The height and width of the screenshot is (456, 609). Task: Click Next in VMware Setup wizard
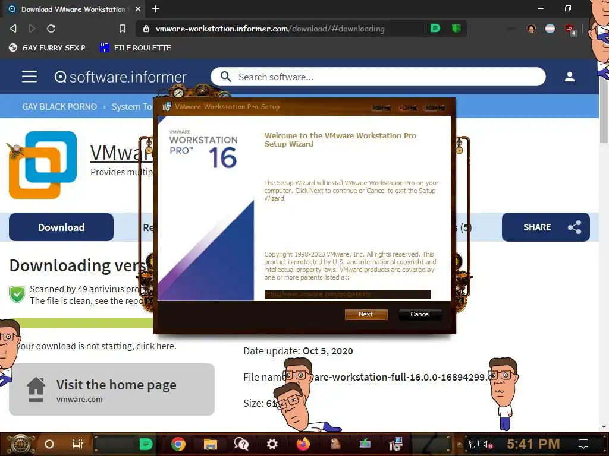(366, 314)
